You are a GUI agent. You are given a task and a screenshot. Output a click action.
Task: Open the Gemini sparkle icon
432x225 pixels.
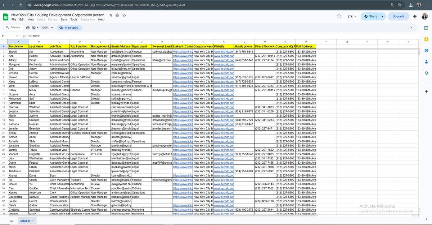coord(415,17)
